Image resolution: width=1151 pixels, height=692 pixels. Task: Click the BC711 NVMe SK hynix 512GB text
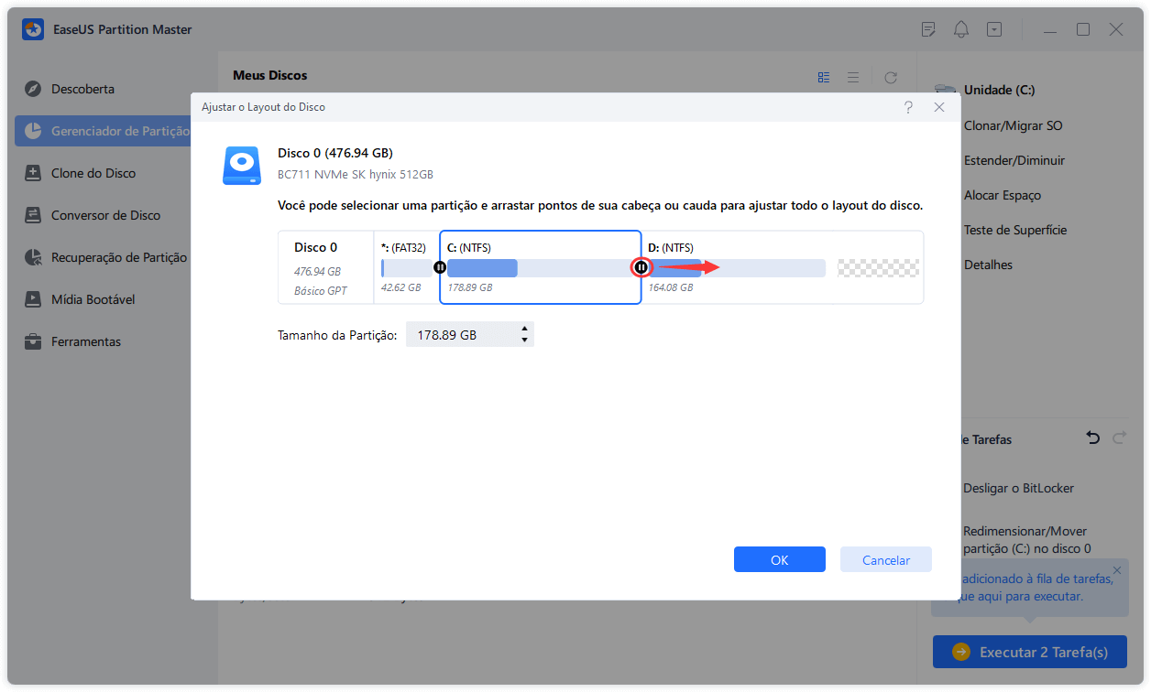356,174
